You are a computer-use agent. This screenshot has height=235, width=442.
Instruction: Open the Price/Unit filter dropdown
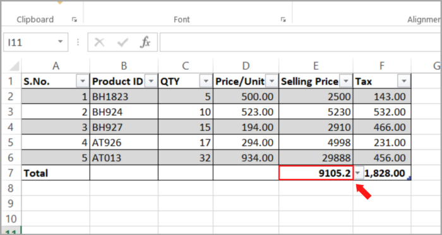[272, 81]
